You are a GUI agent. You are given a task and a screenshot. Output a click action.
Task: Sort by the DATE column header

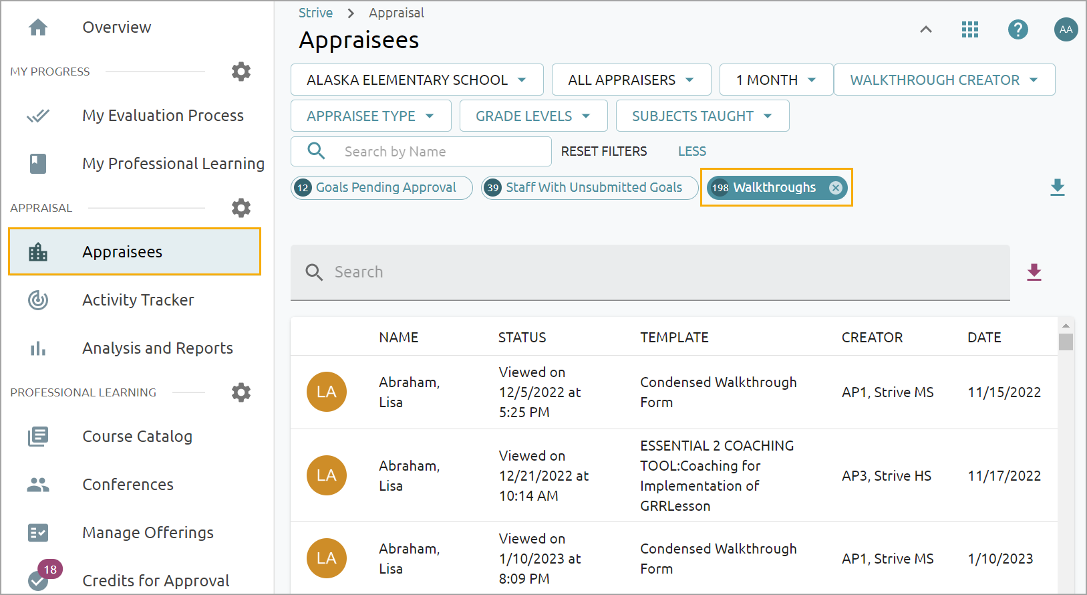point(985,338)
